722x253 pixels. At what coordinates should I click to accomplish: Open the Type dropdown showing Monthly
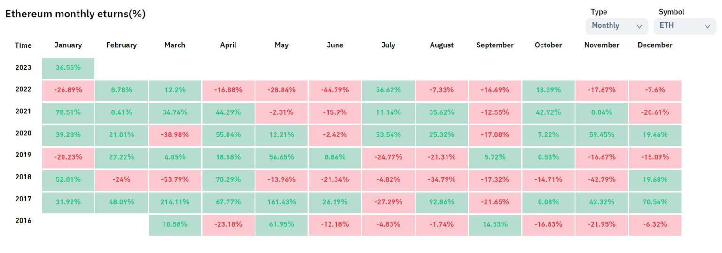point(616,26)
